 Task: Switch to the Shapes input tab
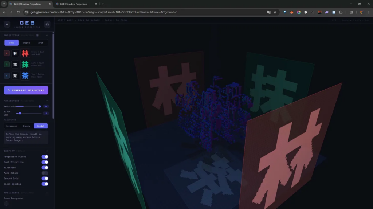tap(26, 42)
